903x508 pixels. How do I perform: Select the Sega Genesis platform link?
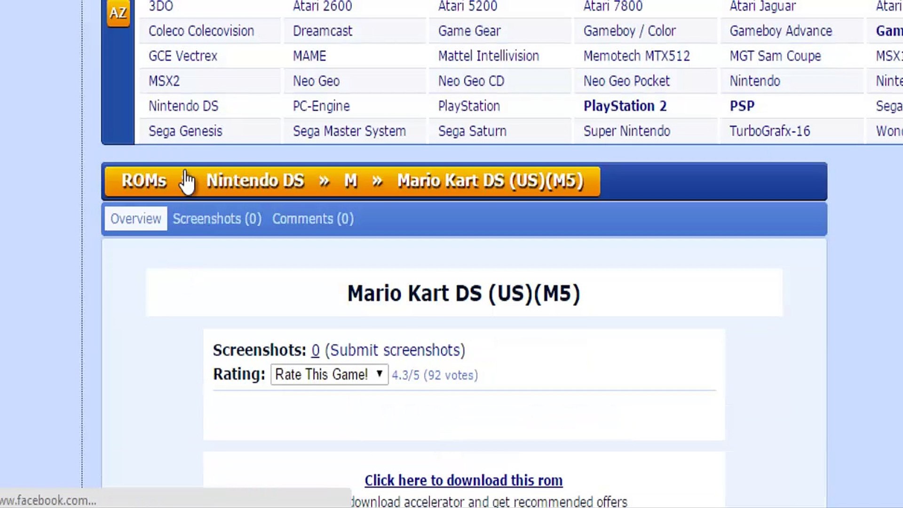tap(185, 131)
